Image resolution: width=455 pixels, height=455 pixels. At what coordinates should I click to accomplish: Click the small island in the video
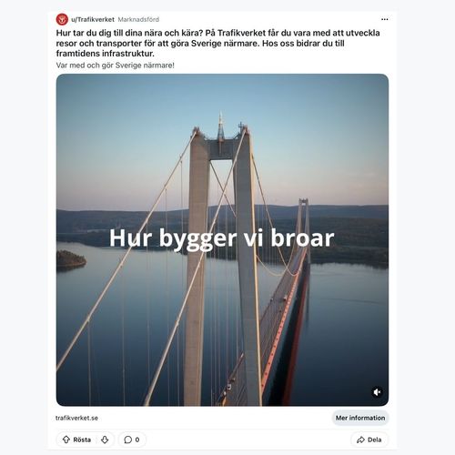(x=71, y=260)
